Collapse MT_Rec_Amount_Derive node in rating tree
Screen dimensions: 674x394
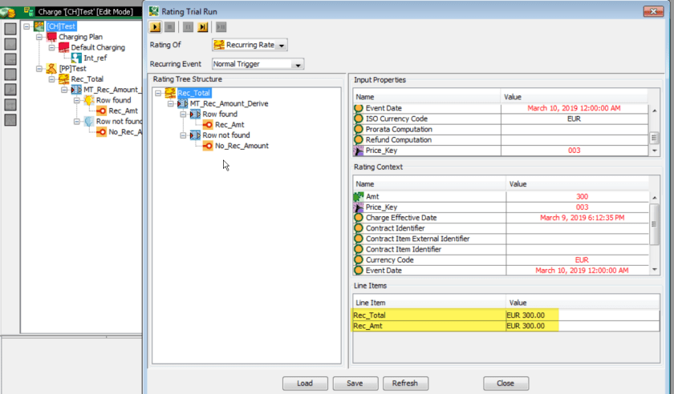[x=171, y=103]
